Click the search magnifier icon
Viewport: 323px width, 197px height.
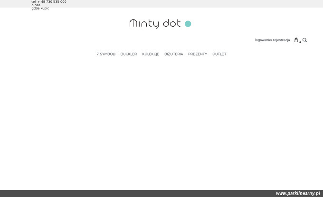click(x=304, y=40)
